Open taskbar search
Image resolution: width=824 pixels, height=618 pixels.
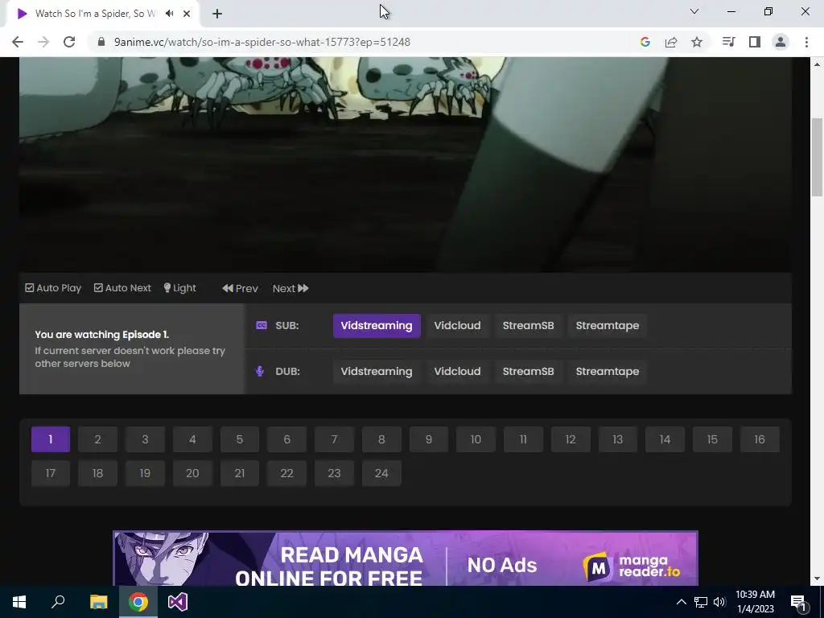point(58,602)
